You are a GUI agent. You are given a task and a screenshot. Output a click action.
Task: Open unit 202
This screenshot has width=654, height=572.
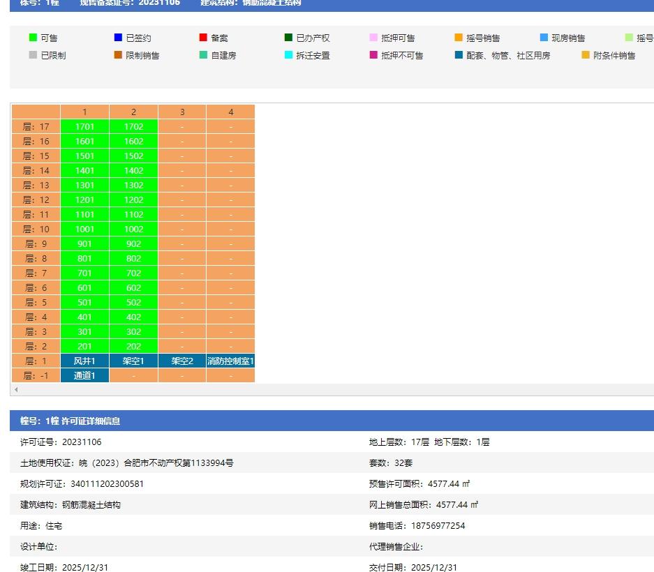[x=133, y=346]
